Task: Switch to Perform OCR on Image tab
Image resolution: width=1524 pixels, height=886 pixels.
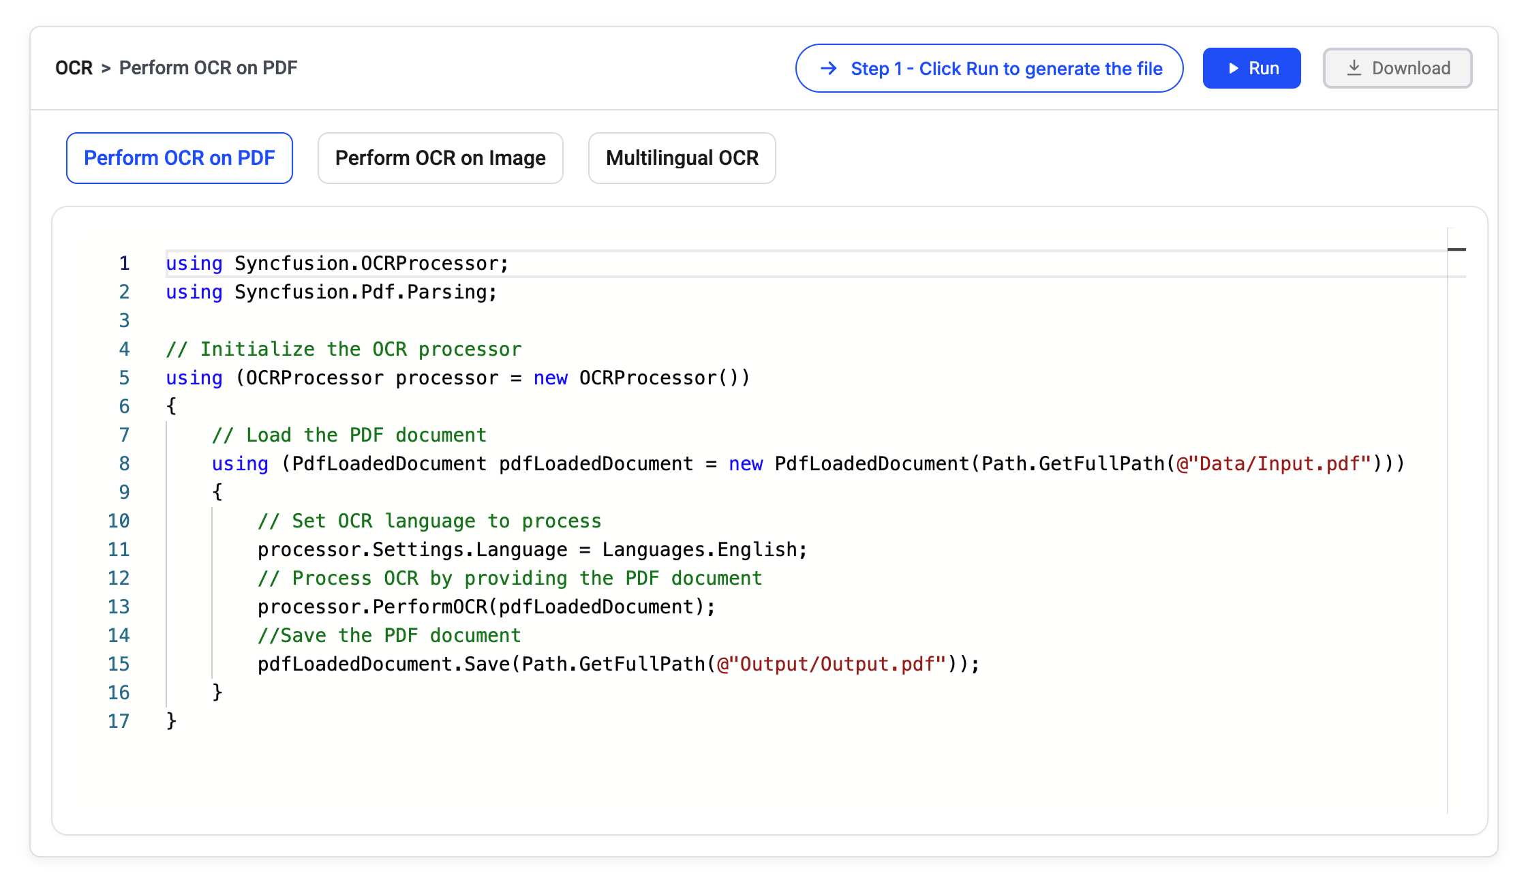Action: pos(440,158)
